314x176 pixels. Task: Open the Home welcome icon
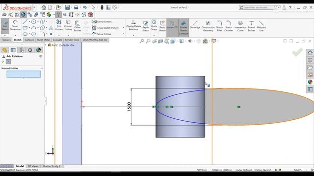pos(44,7)
